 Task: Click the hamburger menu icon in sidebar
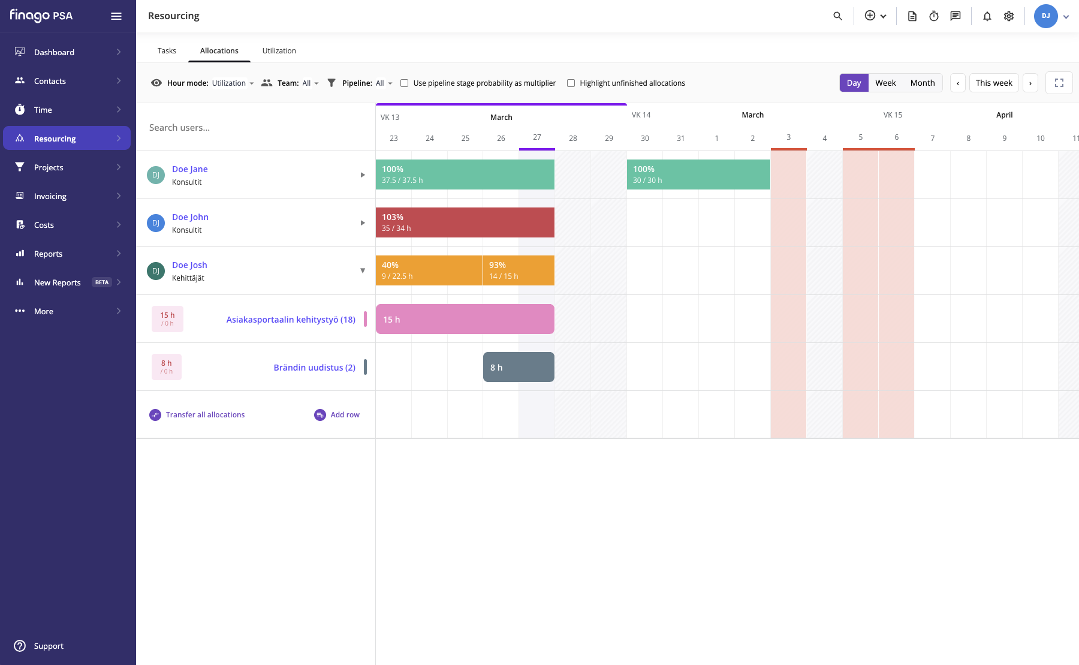pyautogui.click(x=116, y=16)
